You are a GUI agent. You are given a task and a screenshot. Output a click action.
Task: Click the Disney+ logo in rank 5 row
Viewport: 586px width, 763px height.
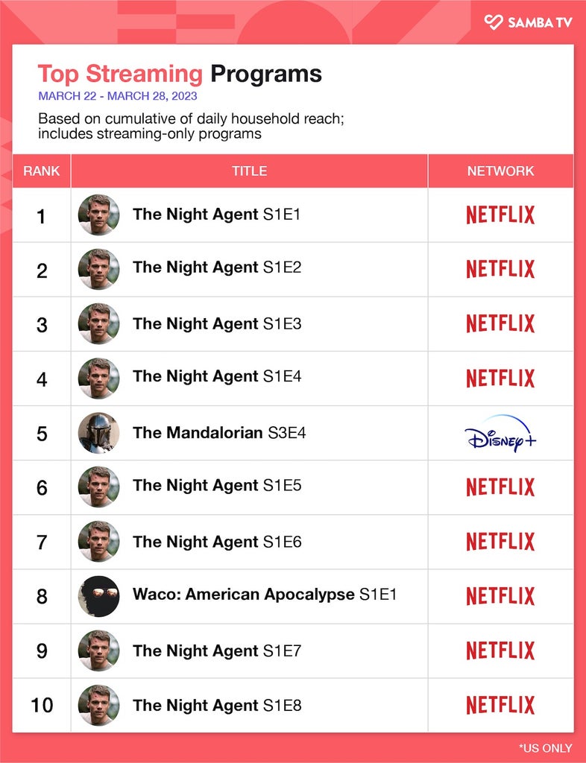(500, 433)
